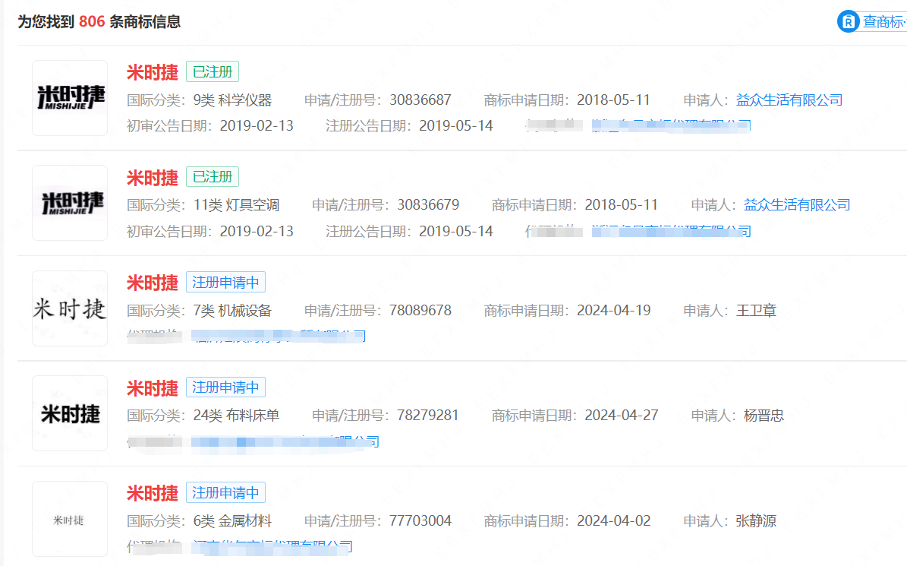This screenshot has height=566, width=907.
Task: Click the red 806 result count
Action: point(92,22)
